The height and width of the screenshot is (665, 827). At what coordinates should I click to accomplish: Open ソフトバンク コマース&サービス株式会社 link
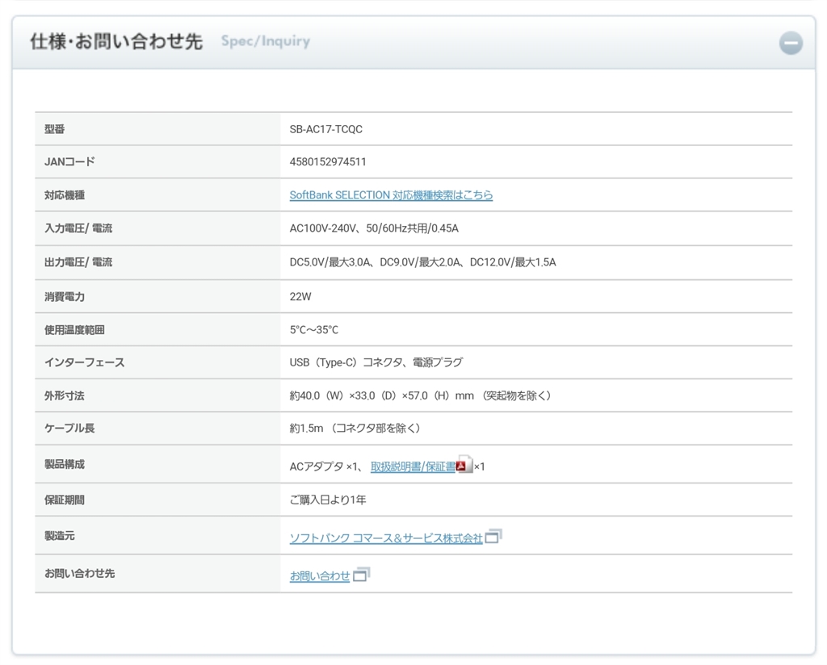386,538
